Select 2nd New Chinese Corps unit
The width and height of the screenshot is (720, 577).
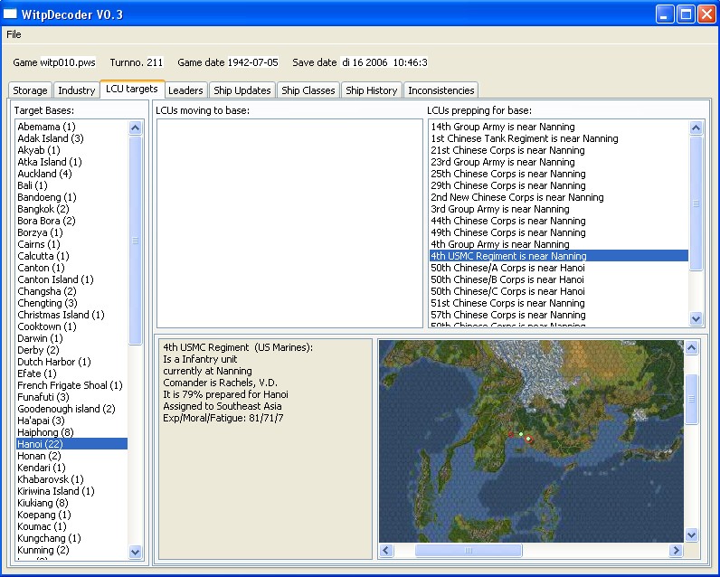516,197
